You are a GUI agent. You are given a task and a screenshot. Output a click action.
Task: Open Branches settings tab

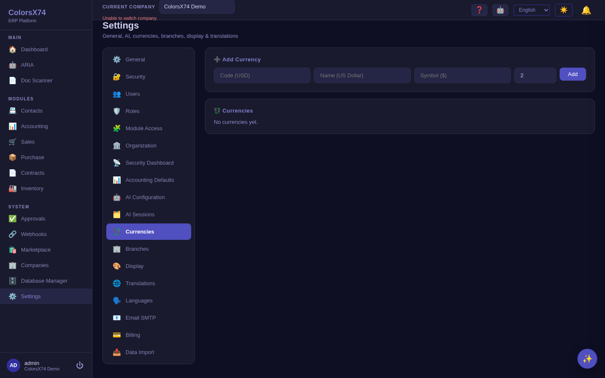149,249
